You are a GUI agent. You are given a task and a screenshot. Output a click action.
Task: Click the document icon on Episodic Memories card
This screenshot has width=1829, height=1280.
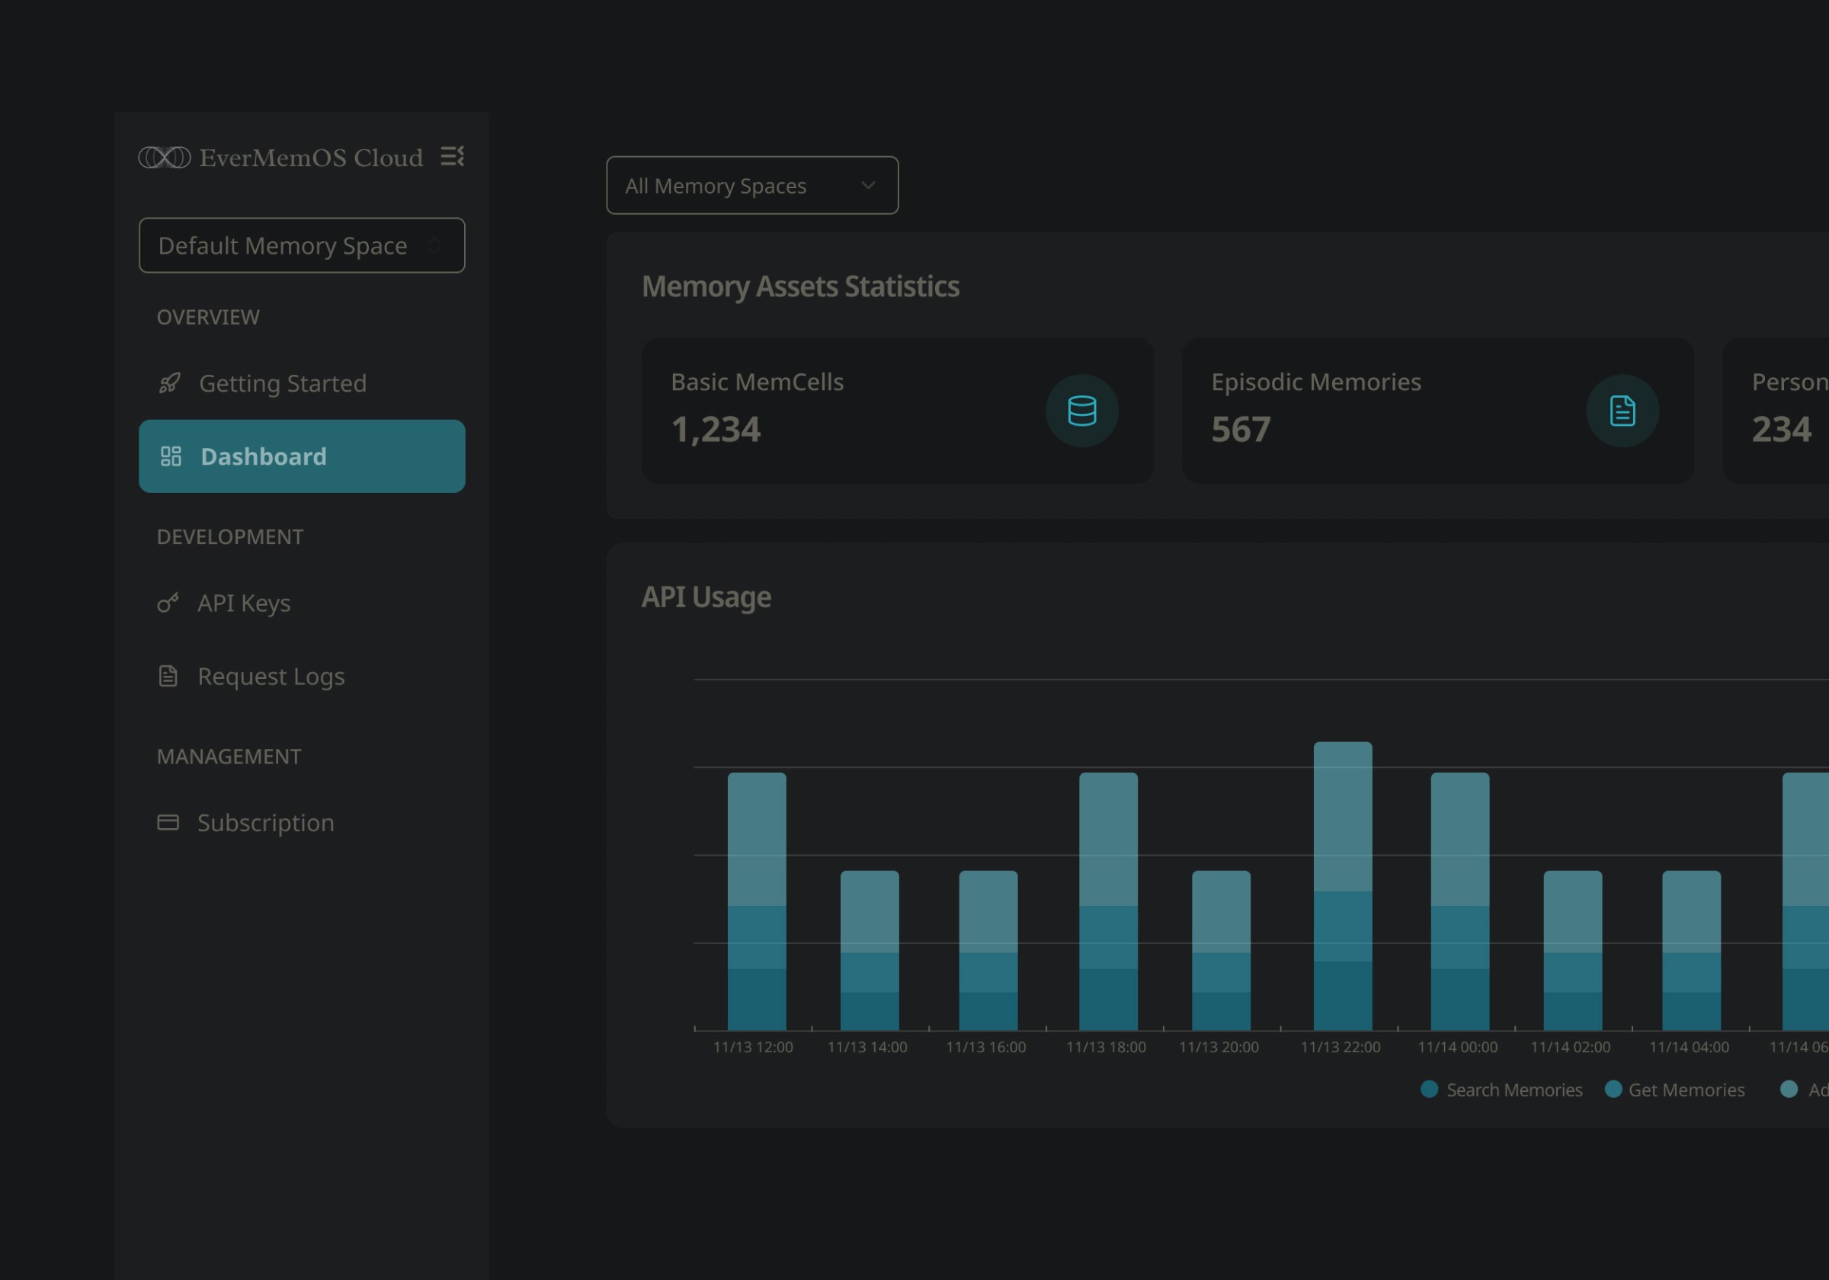1622,410
